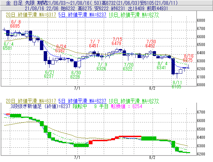Image resolution: width=213 pixels, height=162 pixels.
Task: Click the 6/8 6695 high price label
Action: coord(15,24)
